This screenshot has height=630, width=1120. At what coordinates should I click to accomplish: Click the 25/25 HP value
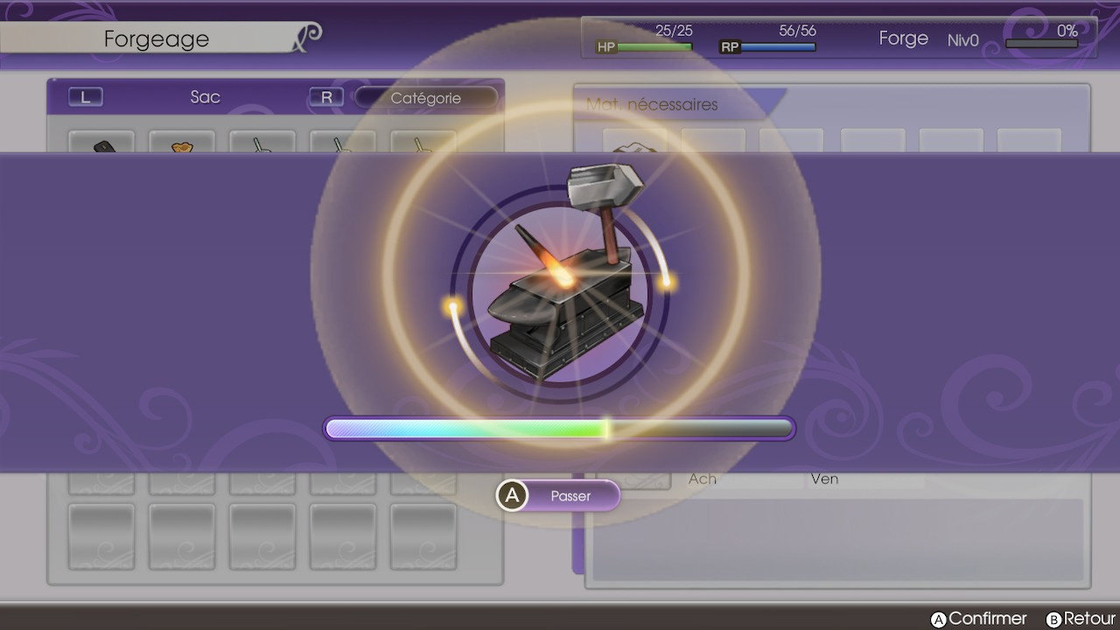click(674, 31)
